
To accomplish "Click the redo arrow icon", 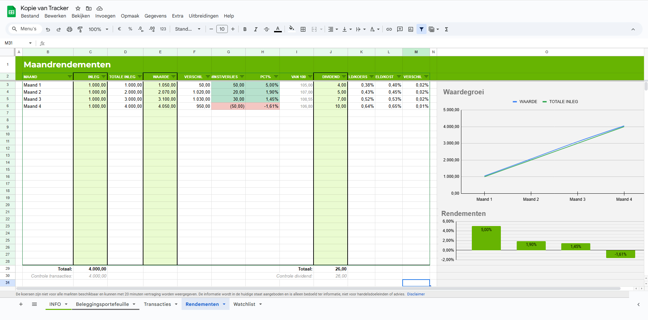I will click(59, 29).
